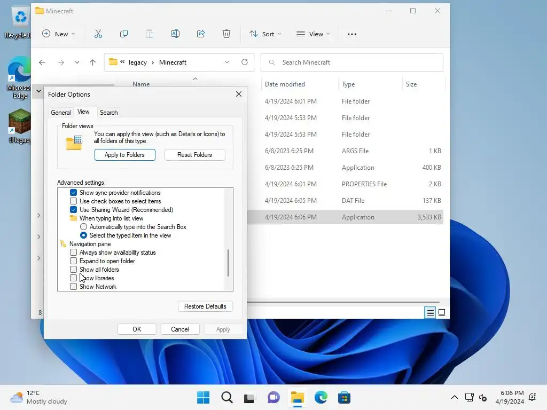This screenshot has width=547, height=410.
Task: Switch to the Search tab
Action: 108,112
